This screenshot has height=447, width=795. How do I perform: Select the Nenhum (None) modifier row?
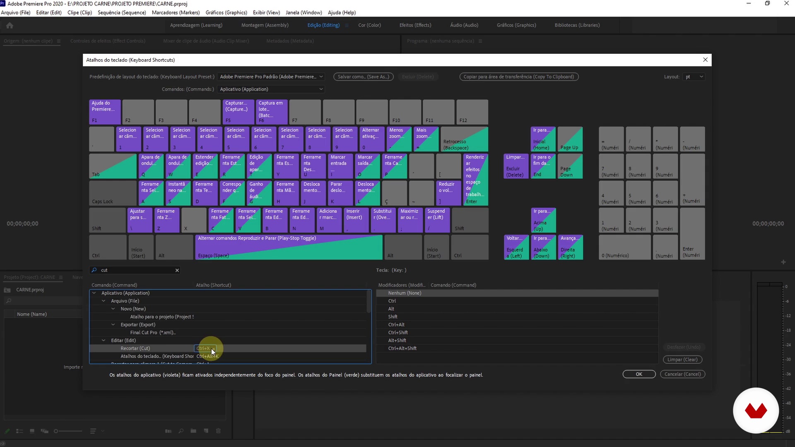[x=517, y=293]
